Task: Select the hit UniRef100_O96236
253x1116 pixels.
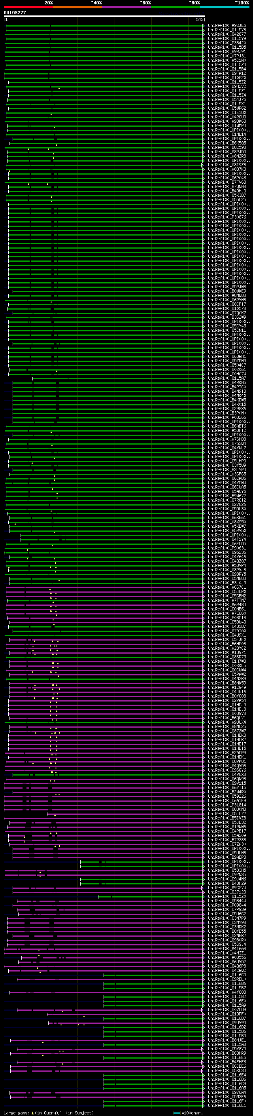Action: pos(227,552)
